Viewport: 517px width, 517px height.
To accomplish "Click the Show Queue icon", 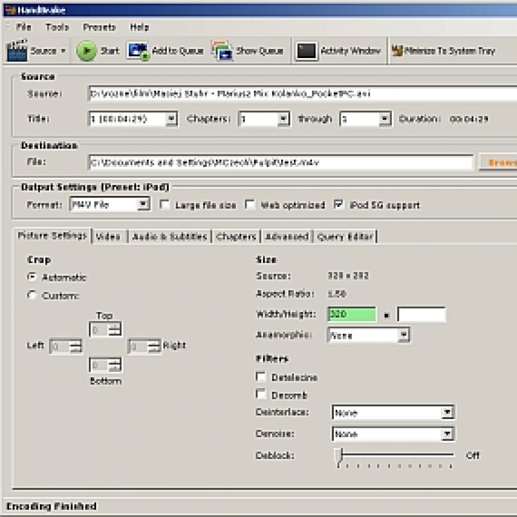I will point(223,51).
